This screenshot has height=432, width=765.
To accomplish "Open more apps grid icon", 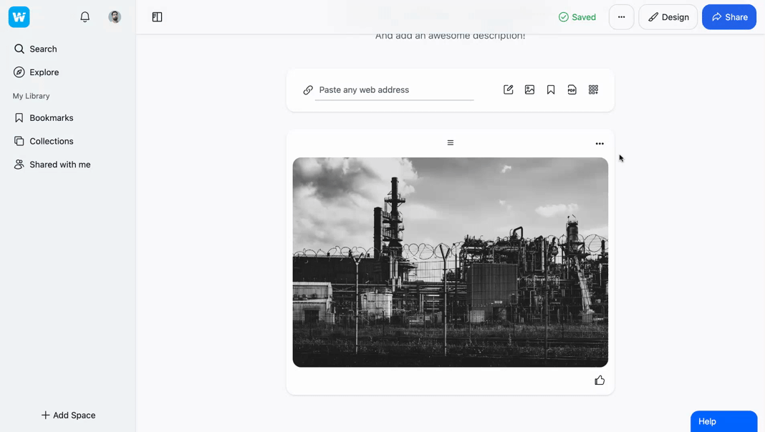I will click(593, 90).
